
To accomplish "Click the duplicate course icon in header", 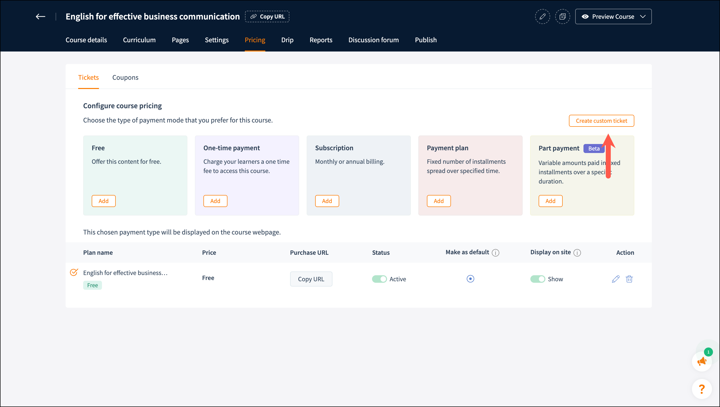I will 562,16.
